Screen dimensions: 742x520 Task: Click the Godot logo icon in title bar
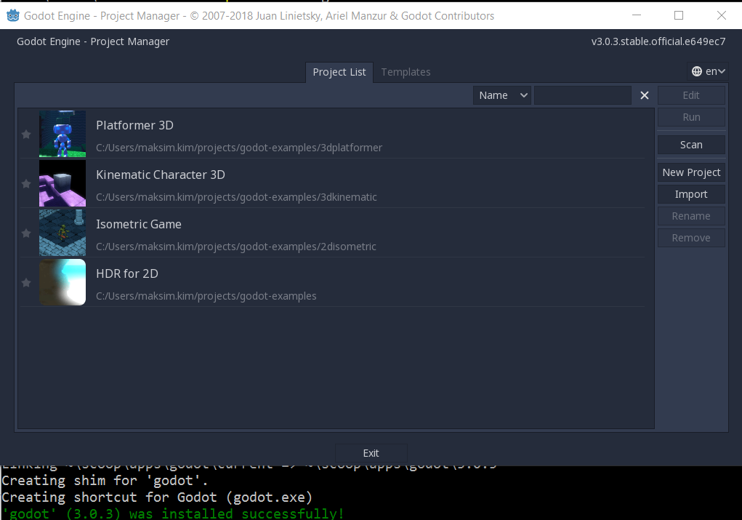pyautogui.click(x=13, y=15)
